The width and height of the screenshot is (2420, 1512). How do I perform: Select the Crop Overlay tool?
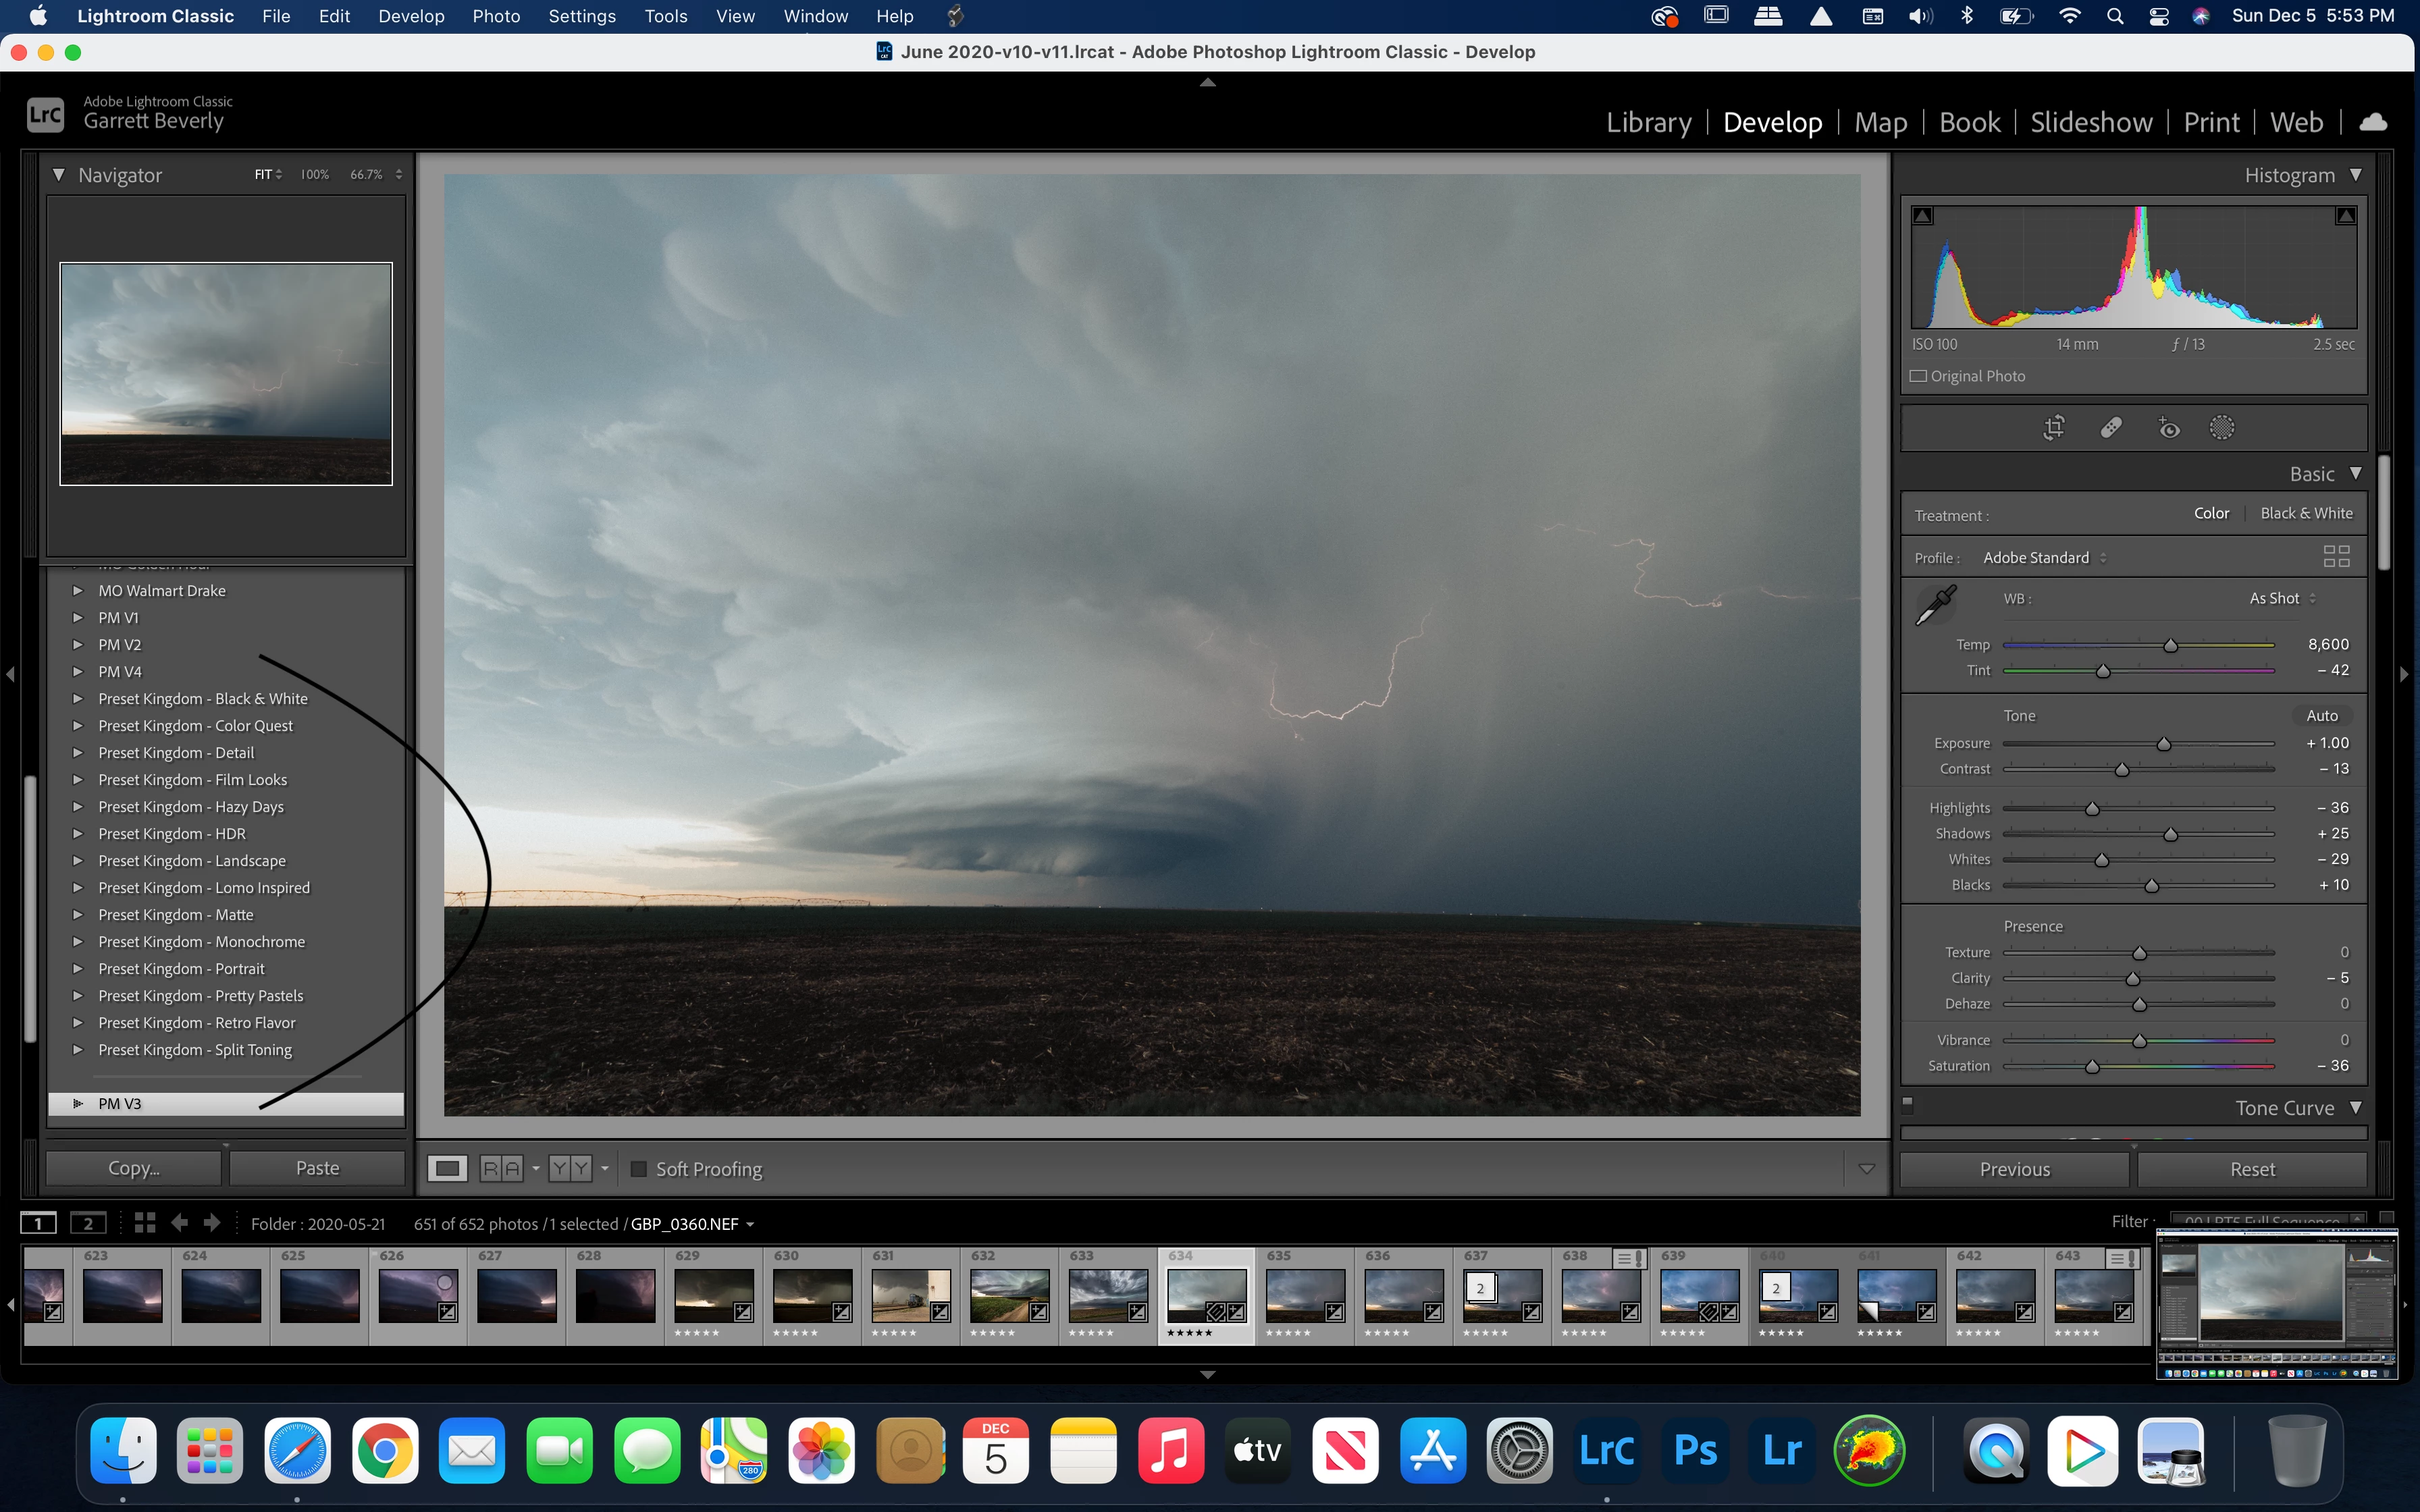tap(2053, 428)
